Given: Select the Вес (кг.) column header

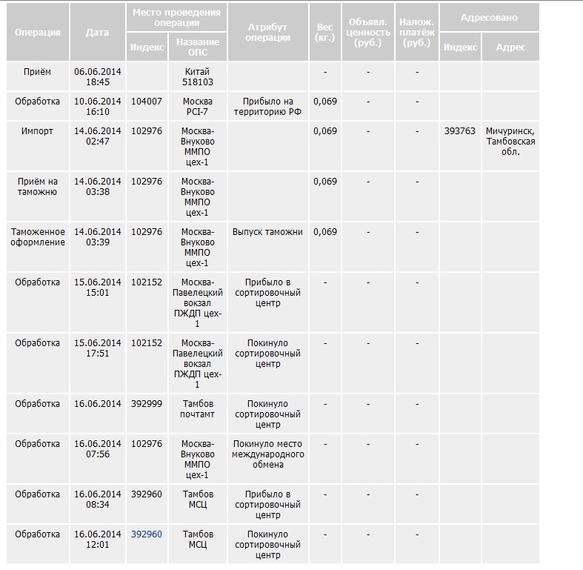Looking at the screenshot, I should pyautogui.click(x=325, y=33).
